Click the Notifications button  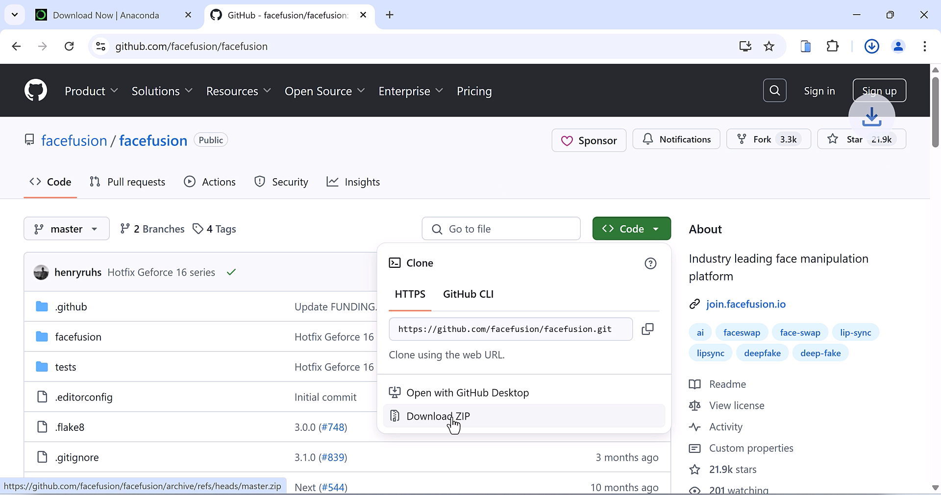click(676, 140)
